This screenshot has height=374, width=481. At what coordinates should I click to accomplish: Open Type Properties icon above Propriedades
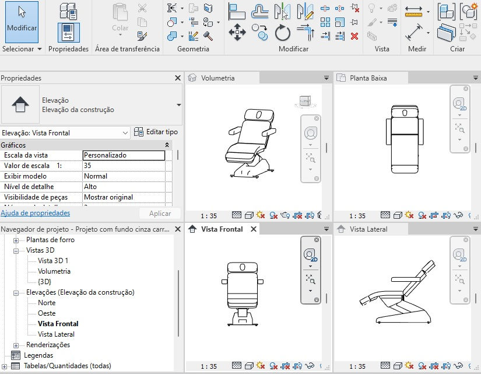(68, 11)
